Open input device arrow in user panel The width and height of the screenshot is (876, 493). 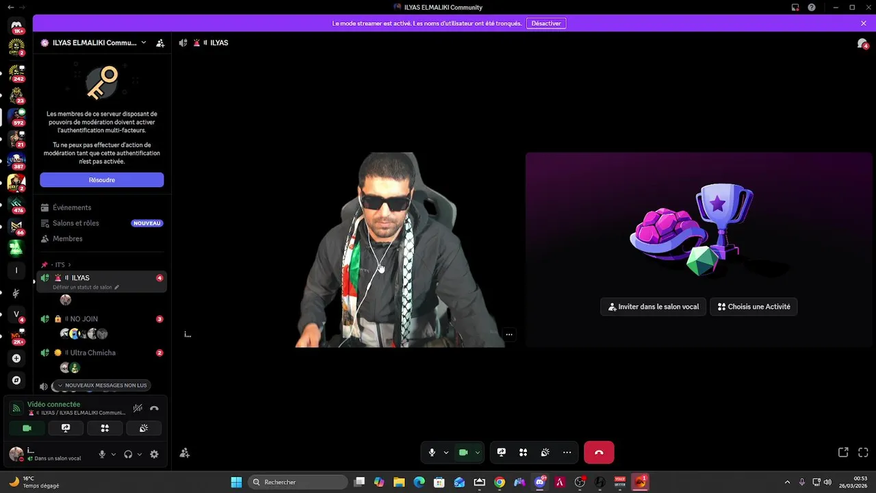113,454
